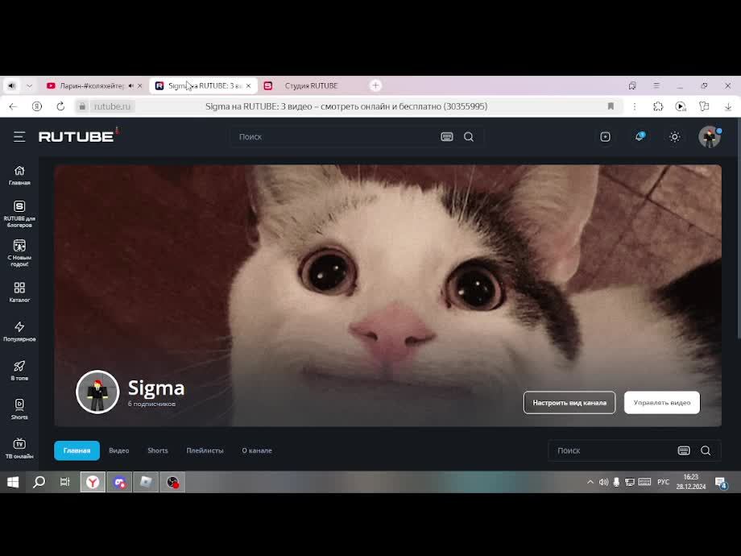The width and height of the screenshot is (741, 556).
Task: Click the Yandex Browser taskbar icon
Action: pyautogui.click(x=93, y=482)
